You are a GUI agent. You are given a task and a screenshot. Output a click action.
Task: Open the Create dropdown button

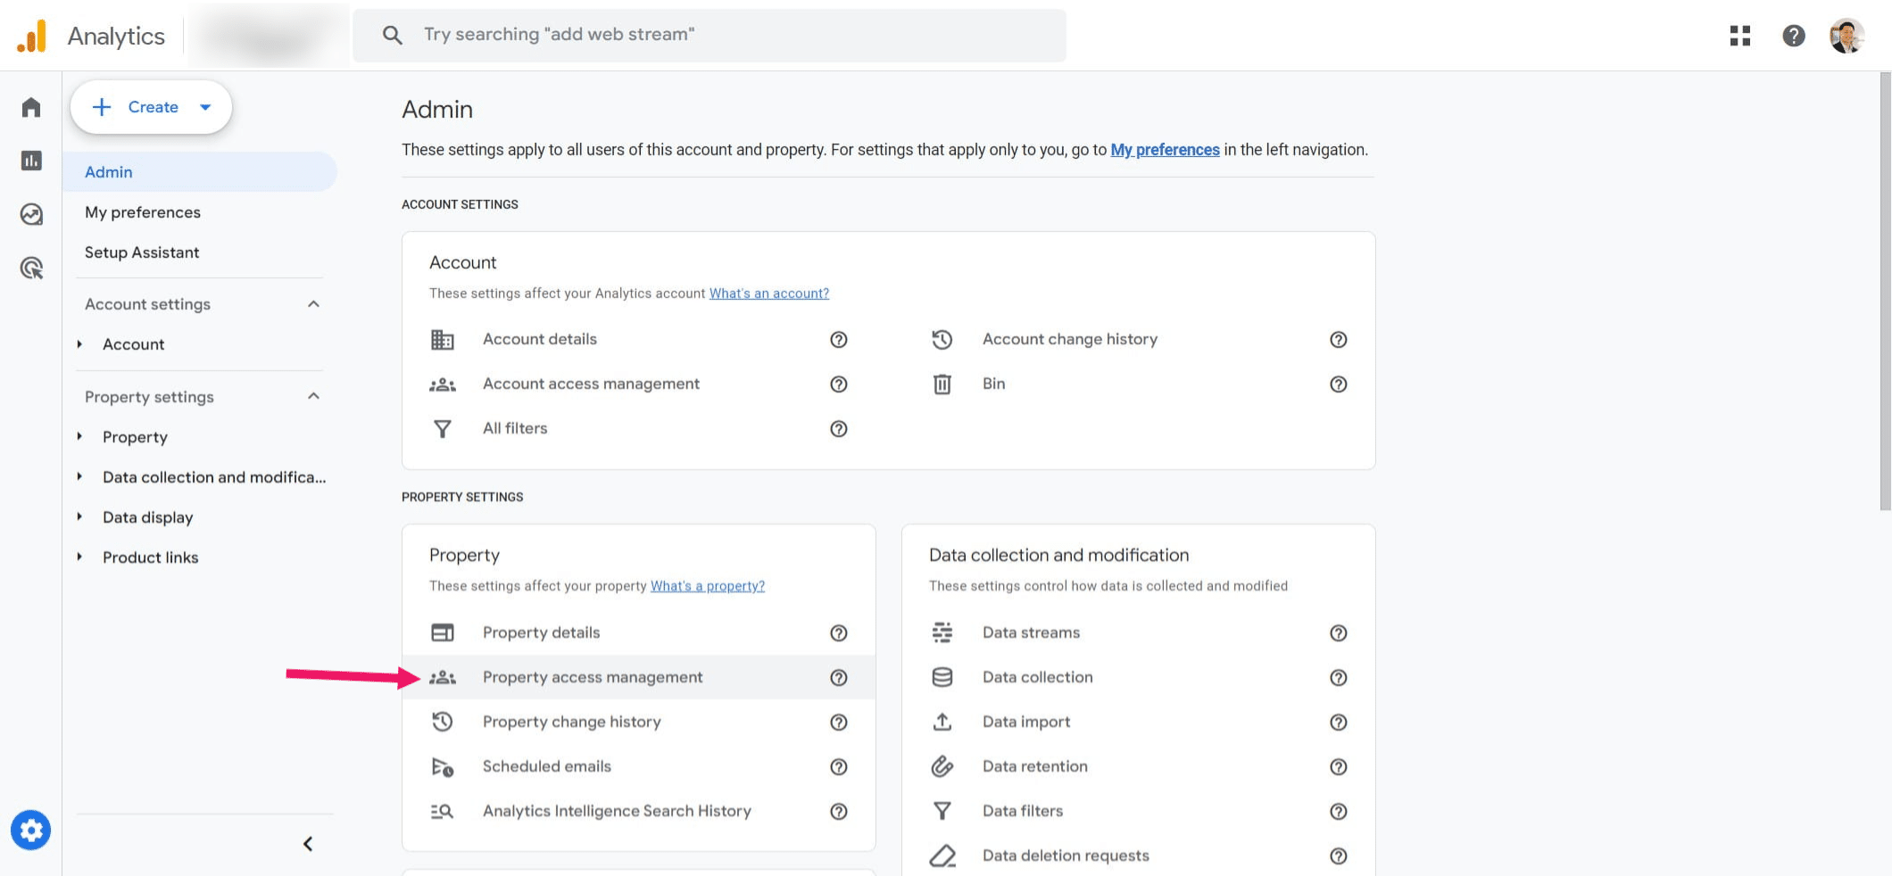click(151, 107)
